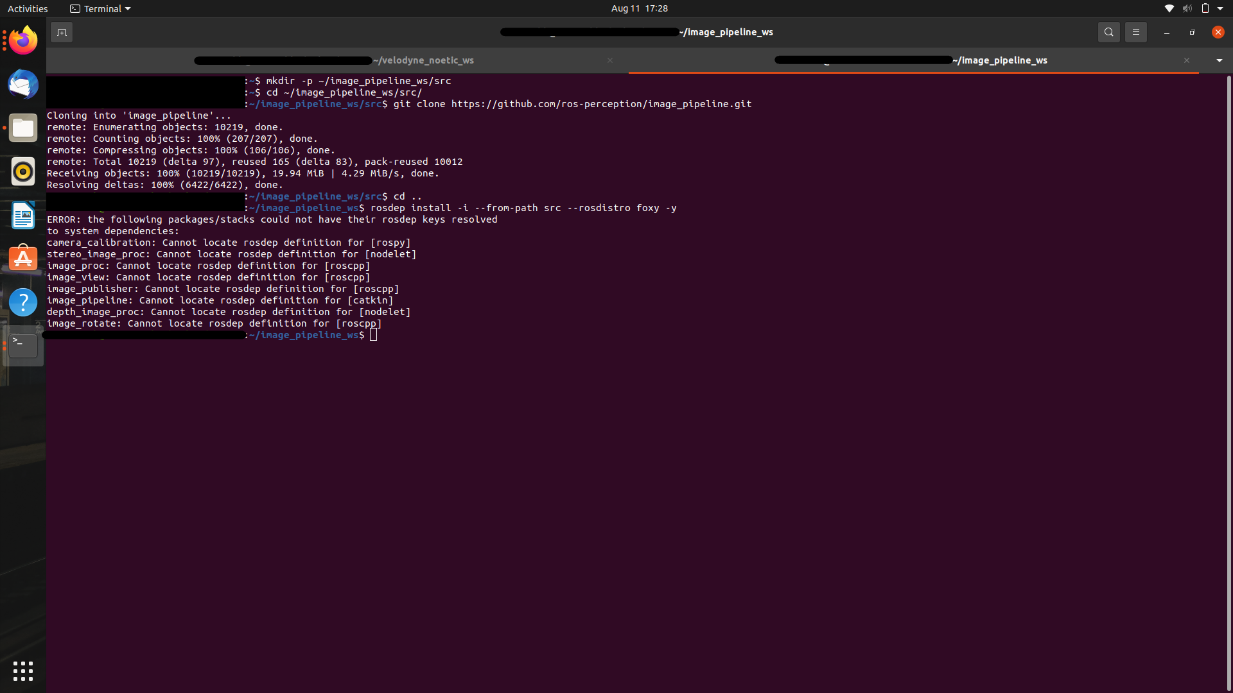The image size is (1233, 693).
Task: Select the image_pipeline_ws tab
Action: (x=914, y=60)
